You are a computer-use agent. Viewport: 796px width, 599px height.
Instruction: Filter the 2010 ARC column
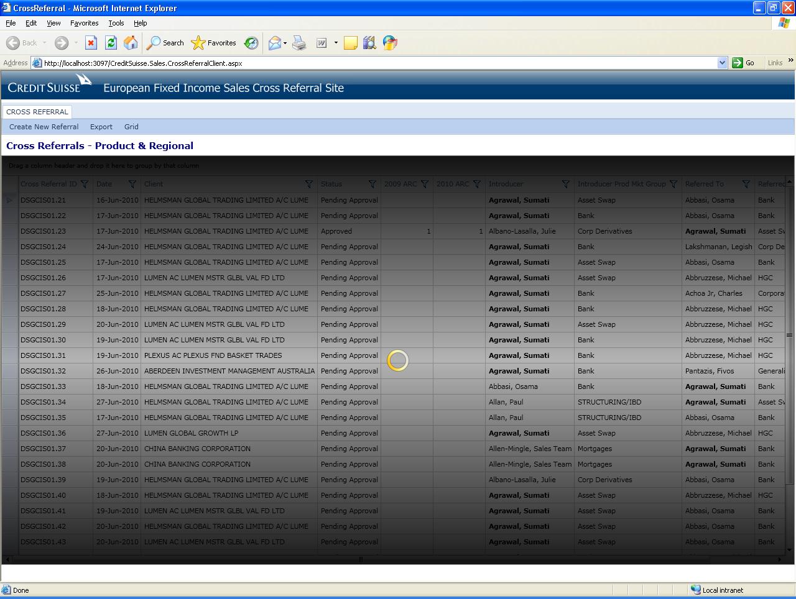[x=476, y=184]
